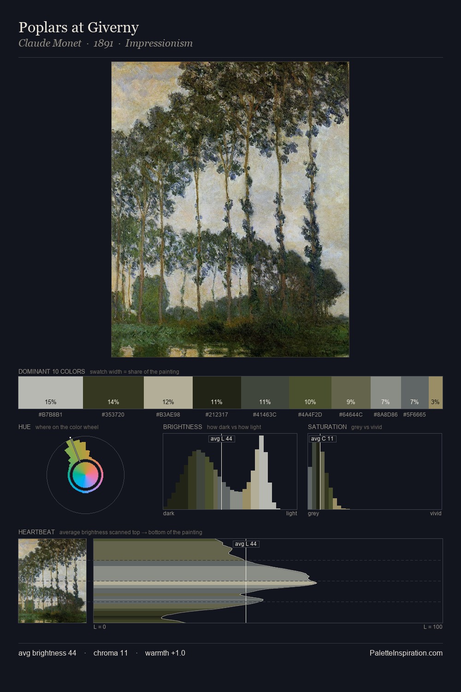The height and width of the screenshot is (692, 461).
Task: Click 'grey vs vivid' caption
Action: 366,427
